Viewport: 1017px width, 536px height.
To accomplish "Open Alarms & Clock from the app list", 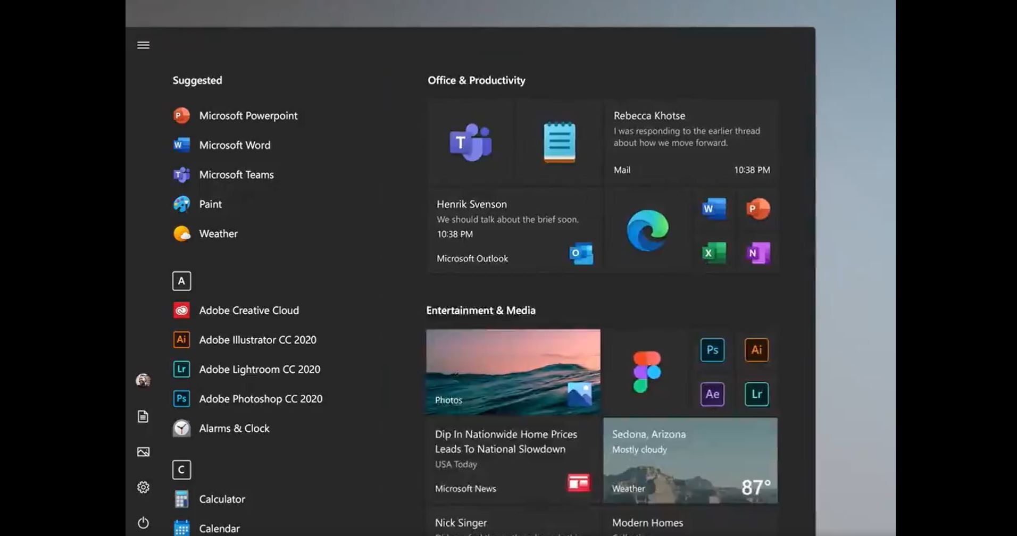I will pos(234,428).
